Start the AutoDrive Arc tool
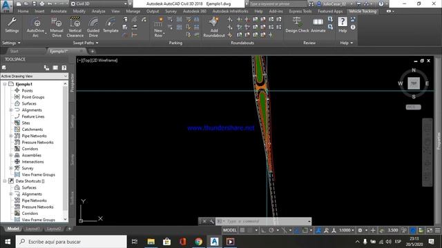Image resolution: width=442 pixels, height=248 pixels. [x=35, y=27]
